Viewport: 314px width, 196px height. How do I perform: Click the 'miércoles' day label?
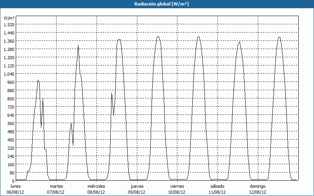[96, 186]
